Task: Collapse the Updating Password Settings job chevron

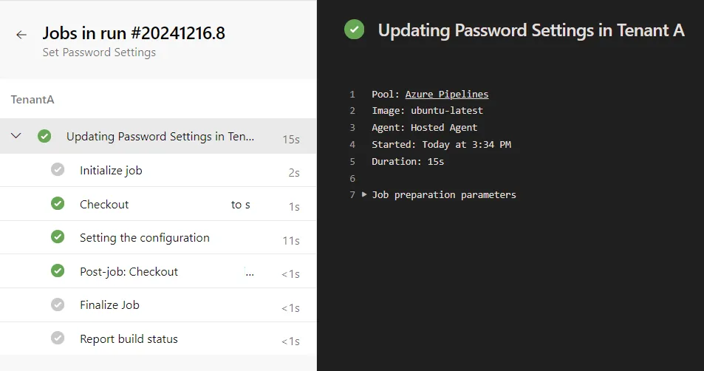Action: tap(16, 136)
